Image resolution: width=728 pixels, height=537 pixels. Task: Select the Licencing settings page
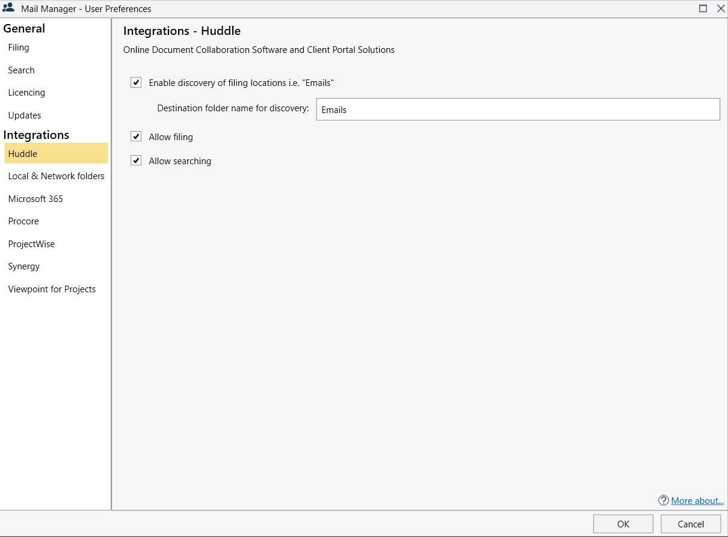(26, 92)
